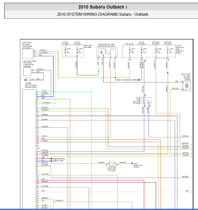Screen dimensions: 198x210
Task: Click the 'FUSE 5 7.5A' label
Action: tap(159, 50)
